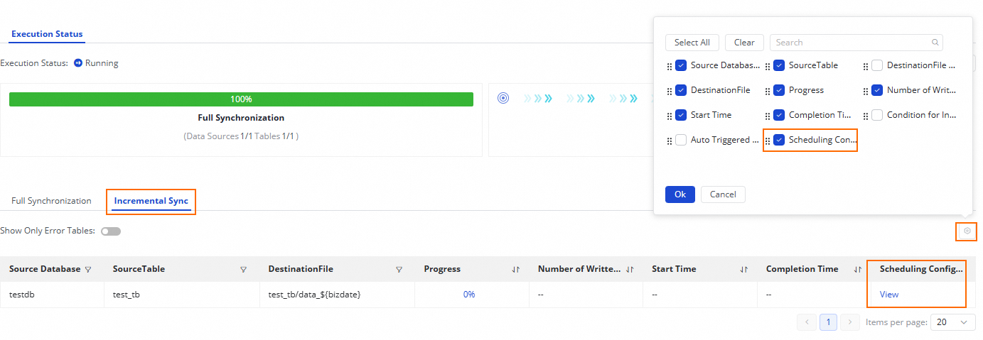This screenshot has width=983, height=340.
Task: Uncheck the SourceTable column checkbox
Action: tap(779, 65)
